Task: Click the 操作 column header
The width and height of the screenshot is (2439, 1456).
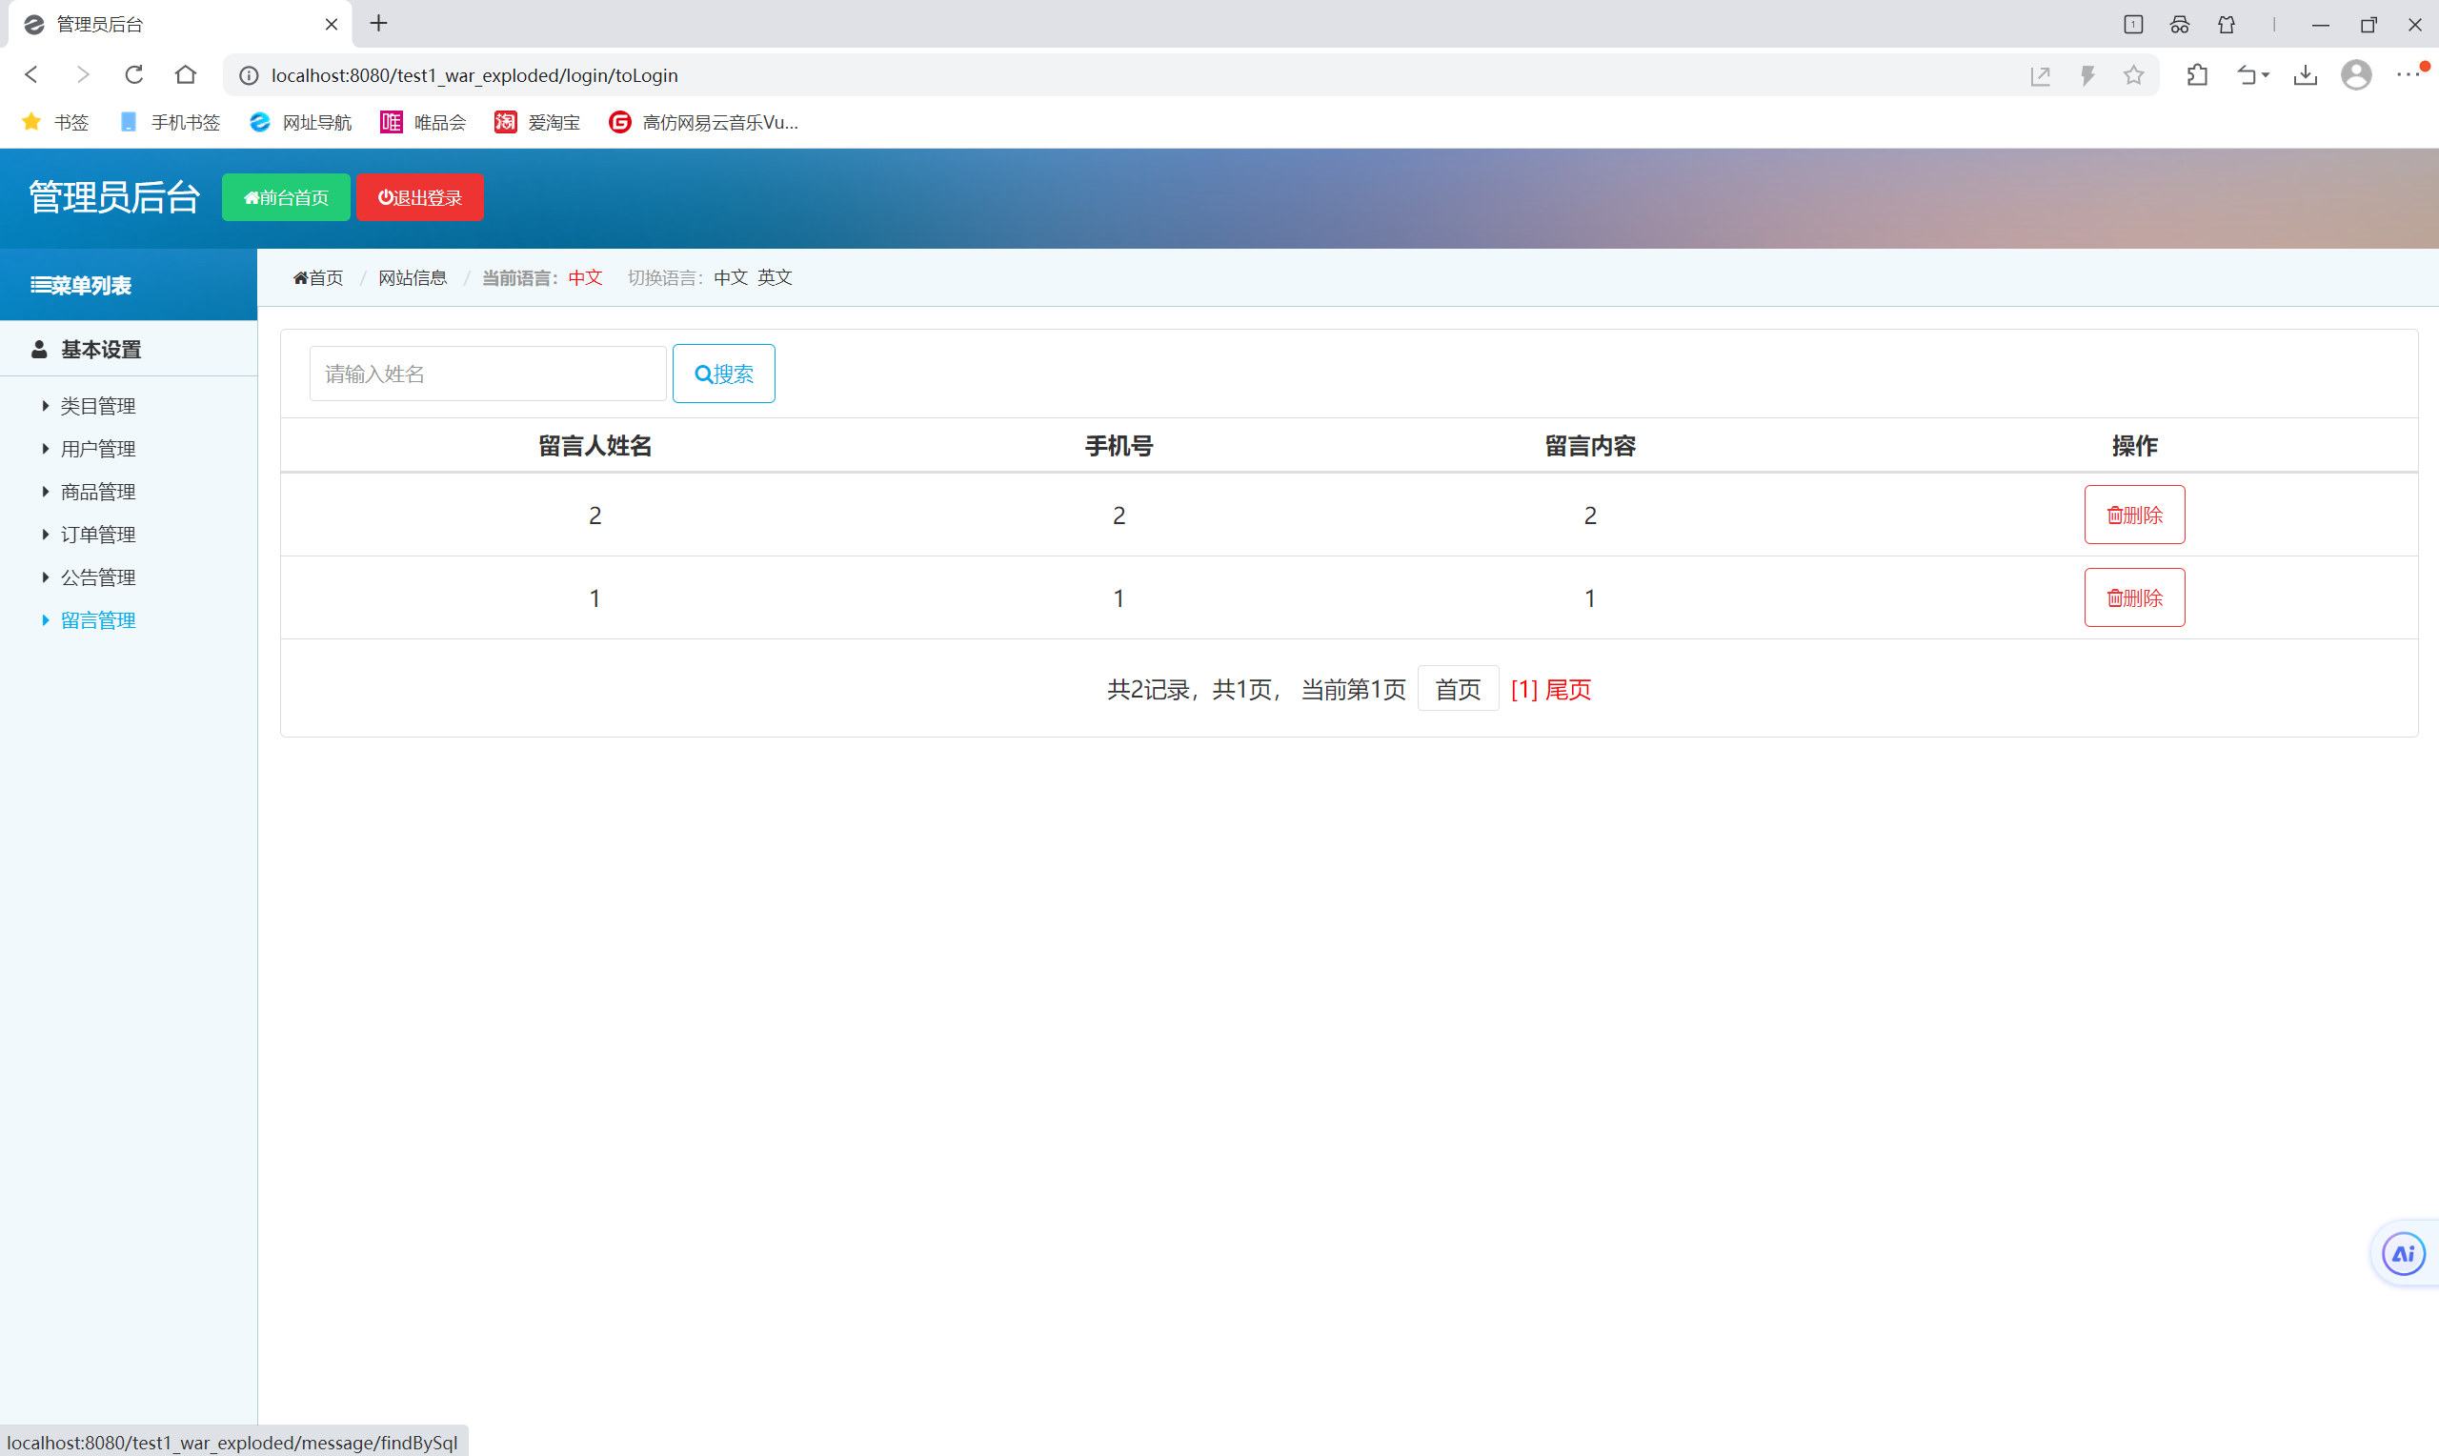Action: click(x=2134, y=445)
